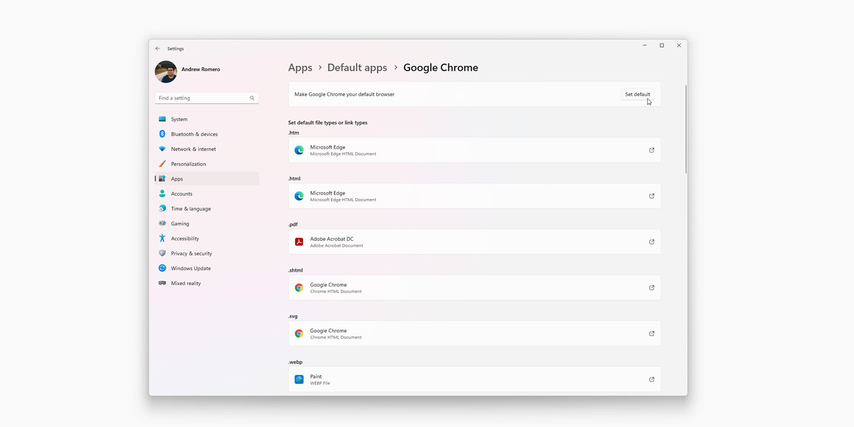This screenshot has width=854, height=427.
Task: Open Windows Update section
Action: tap(190, 269)
